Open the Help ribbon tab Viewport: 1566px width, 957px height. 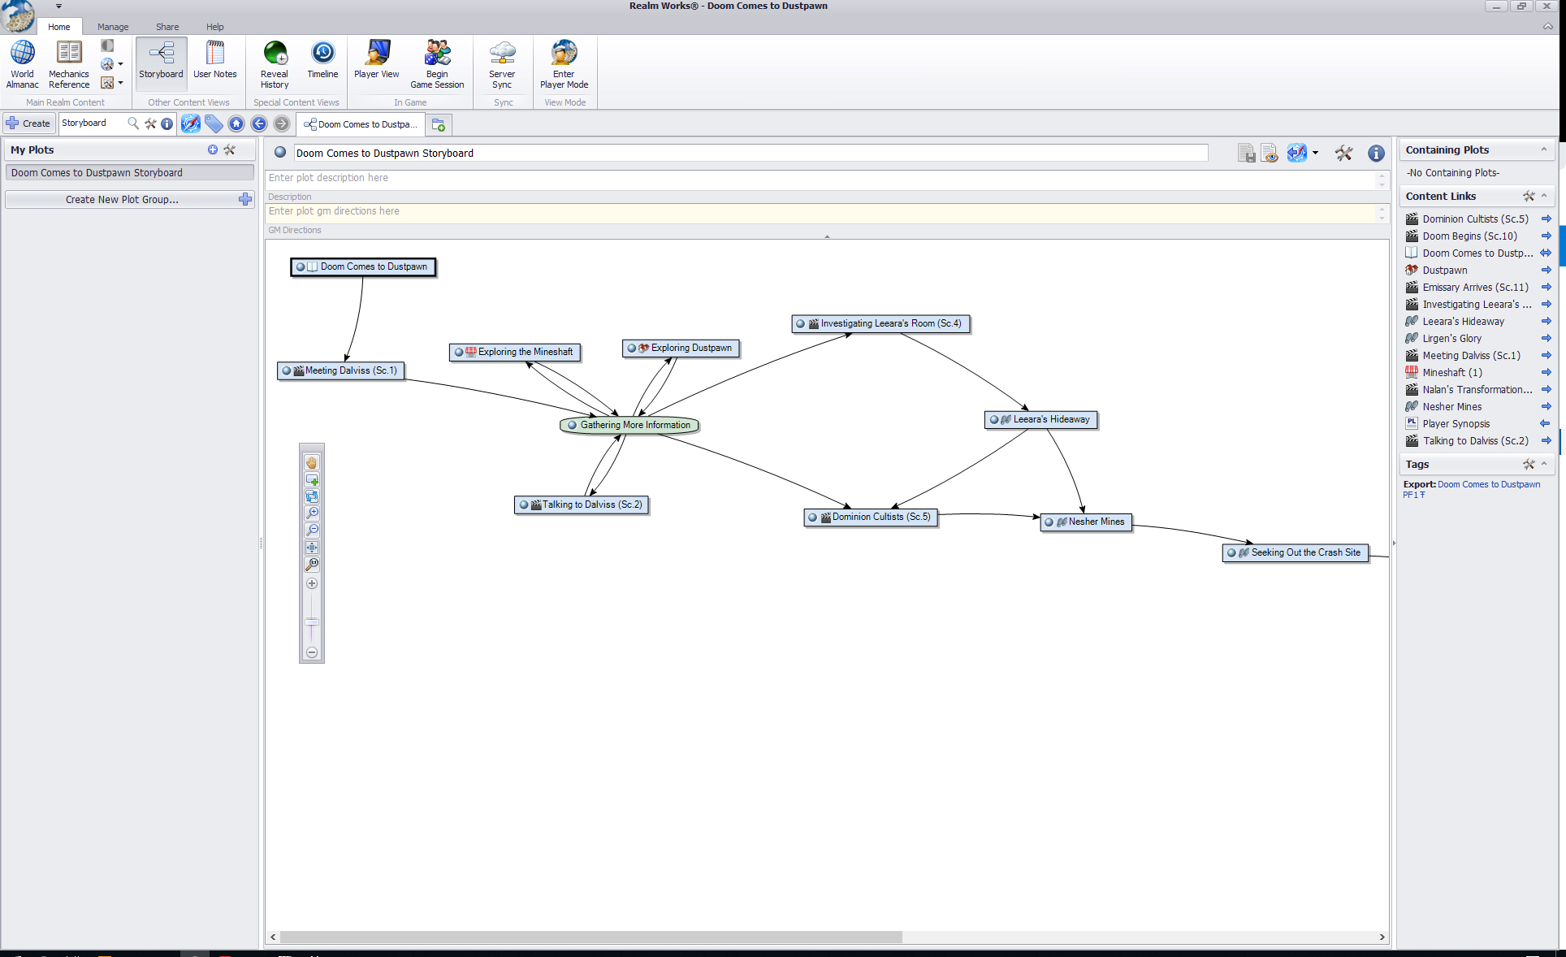(x=214, y=27)
